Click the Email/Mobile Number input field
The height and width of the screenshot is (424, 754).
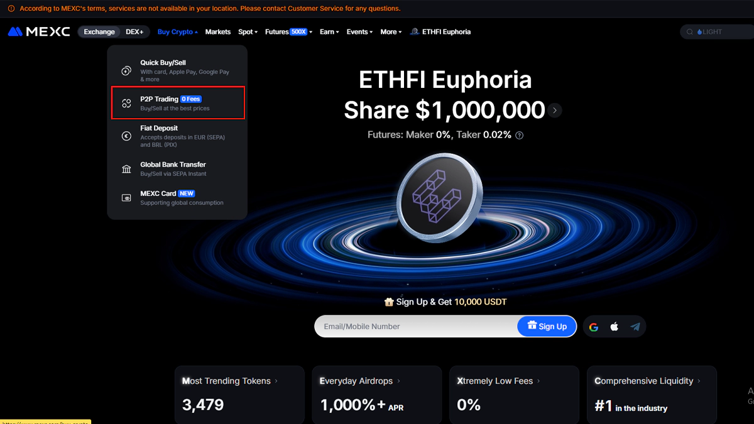coord(402,326)
